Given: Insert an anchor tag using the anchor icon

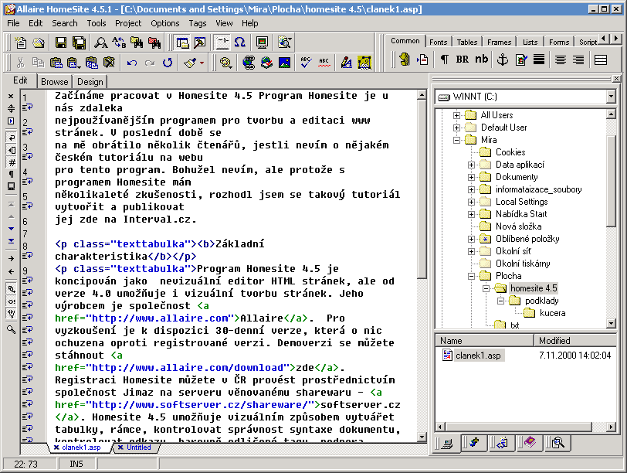Looking at the screenshot, I should click(x=502, y=60).
